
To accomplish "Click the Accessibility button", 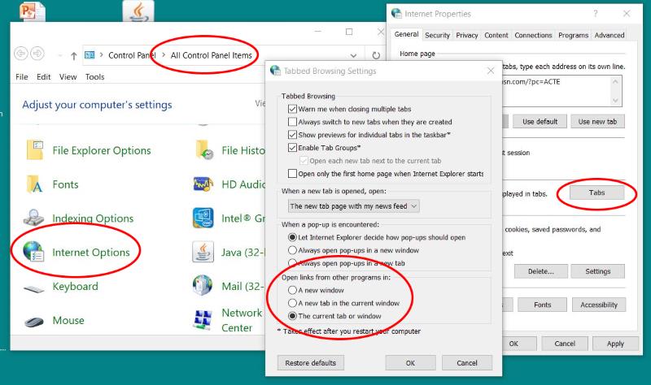I will pyautogui.click(x=599, y=305).
